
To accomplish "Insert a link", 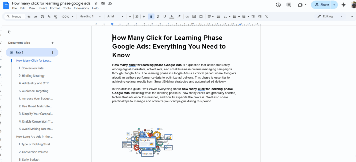I will tap(187, 17).
